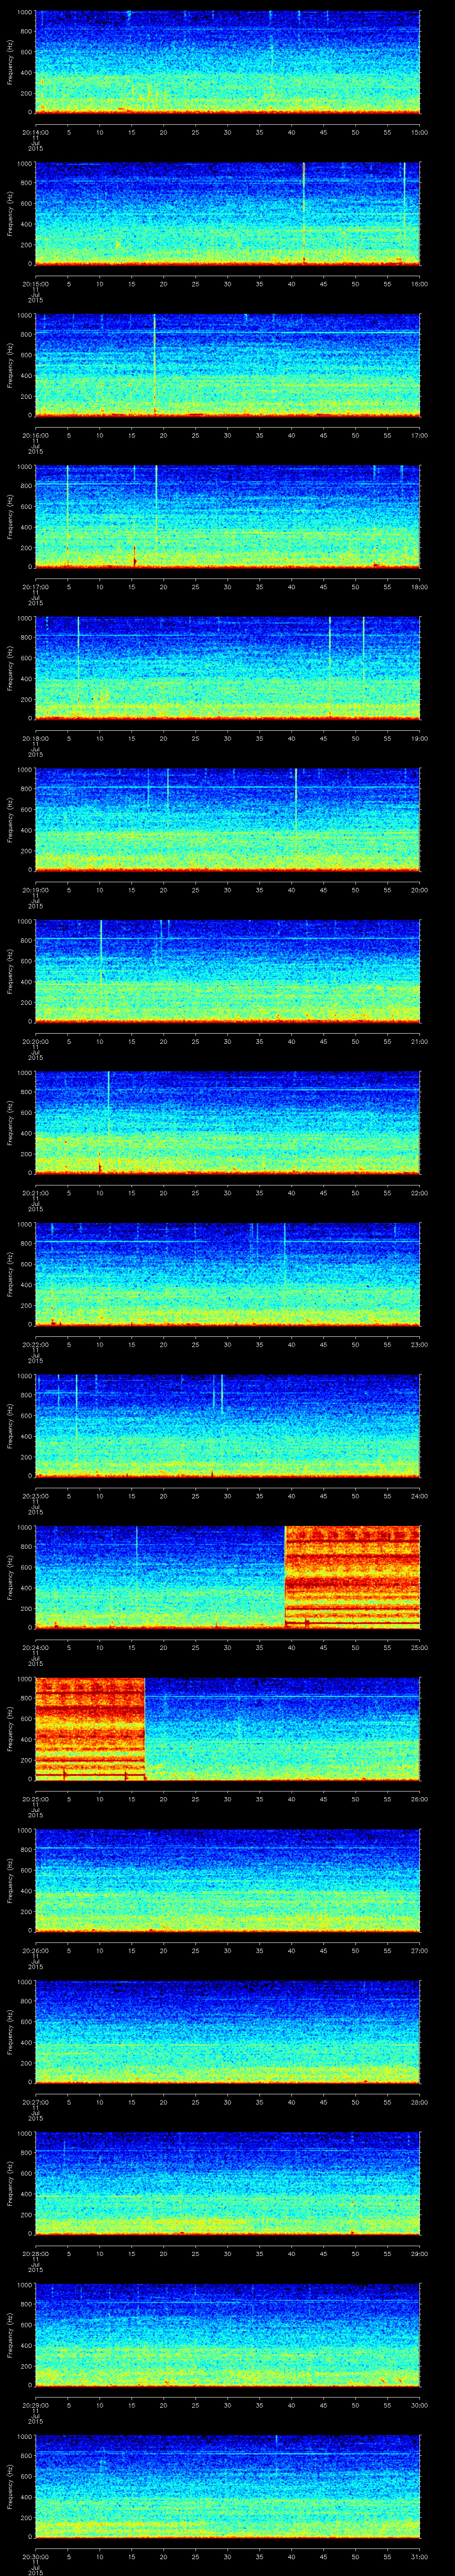Viewport: 455px width, 2576px height.
Task: Click the 20:17:00 time axis label
Action: point(35,586)
